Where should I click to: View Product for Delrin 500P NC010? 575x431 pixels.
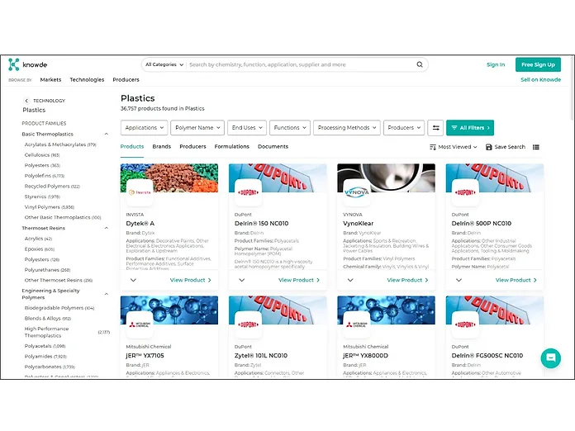tap(516, 280)
